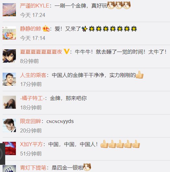Click the cat emoji after 是四金一银啦
This screenshot has height=172, width=170.
[x=87, y=167]
